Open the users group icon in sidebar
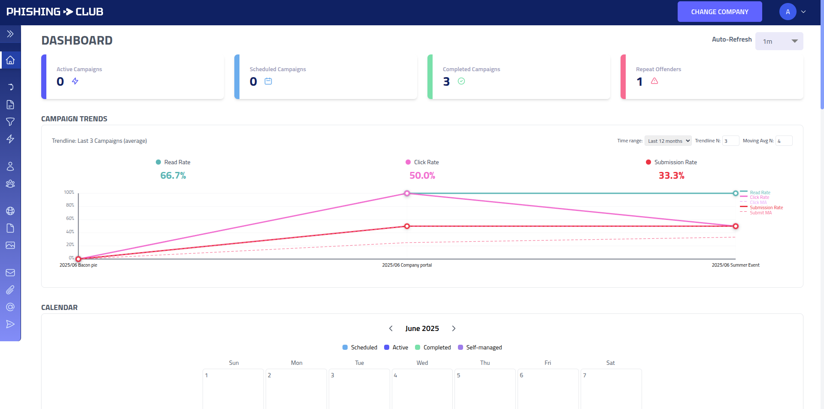This screenshot has height=409, width=824. tap(10, 183)
